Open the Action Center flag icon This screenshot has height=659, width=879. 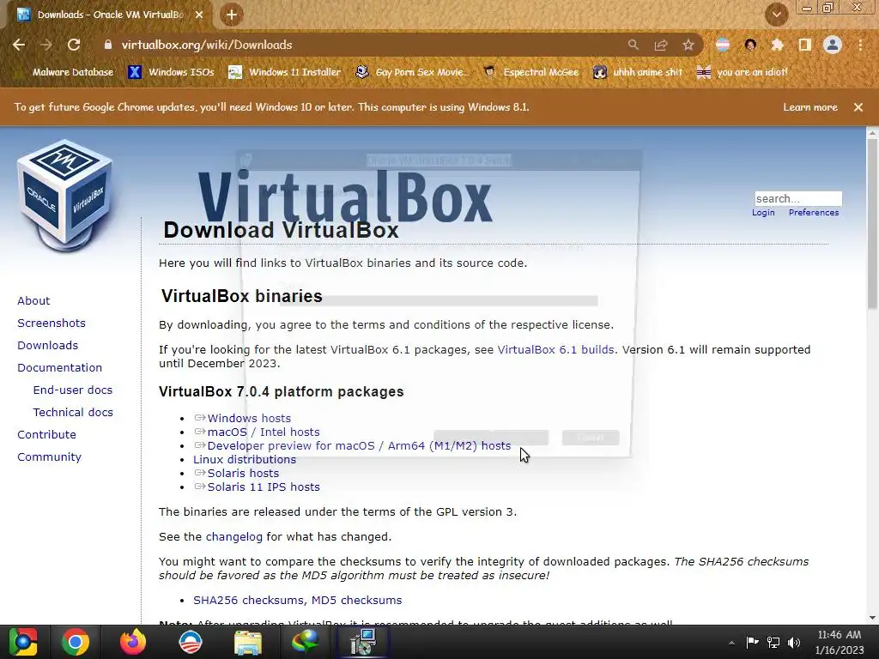(752, 642)
